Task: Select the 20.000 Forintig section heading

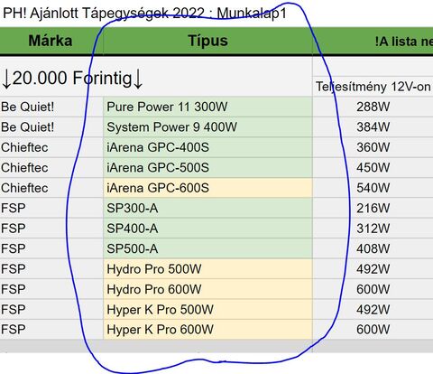Action: click(x=72, y=79)
